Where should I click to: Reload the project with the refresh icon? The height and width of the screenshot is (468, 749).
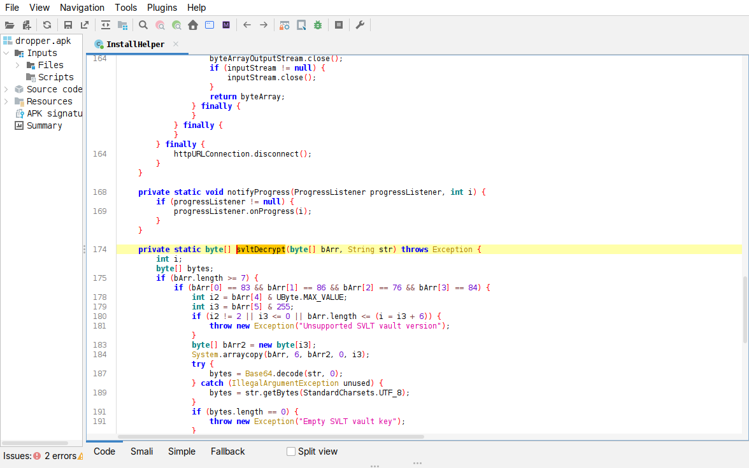[x=47, y=25]
